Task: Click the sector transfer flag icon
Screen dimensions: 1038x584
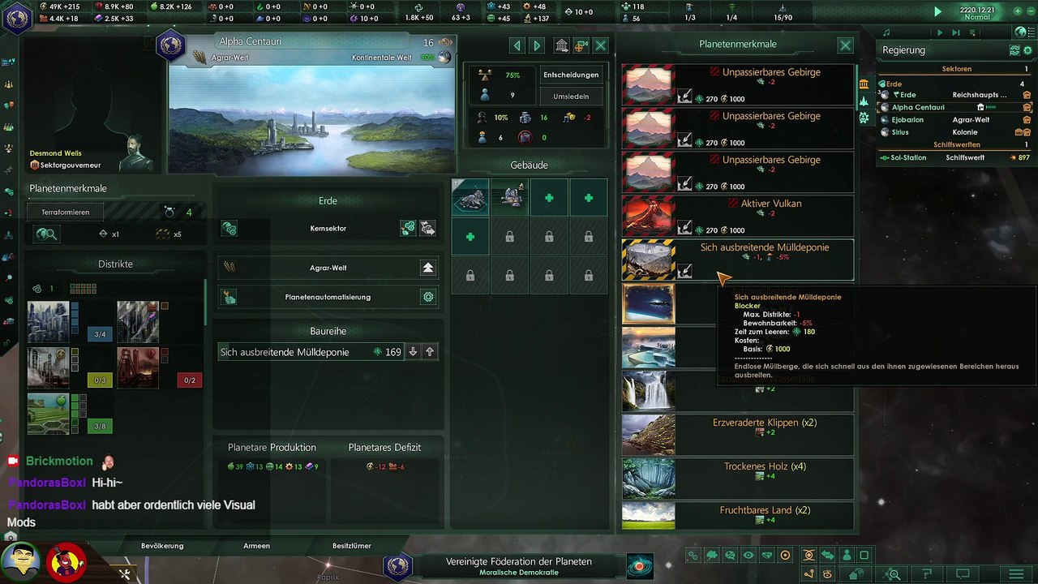Action: point(427,229)
